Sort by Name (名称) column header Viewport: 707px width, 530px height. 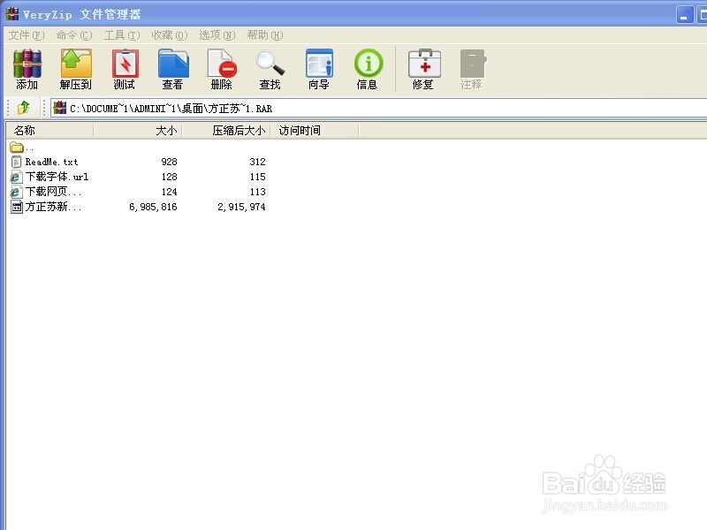[49, 131]
